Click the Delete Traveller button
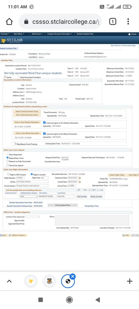Image resolution: width=139 pixels, height=309 pixels. pyautogui.click(x=96, y=196)
